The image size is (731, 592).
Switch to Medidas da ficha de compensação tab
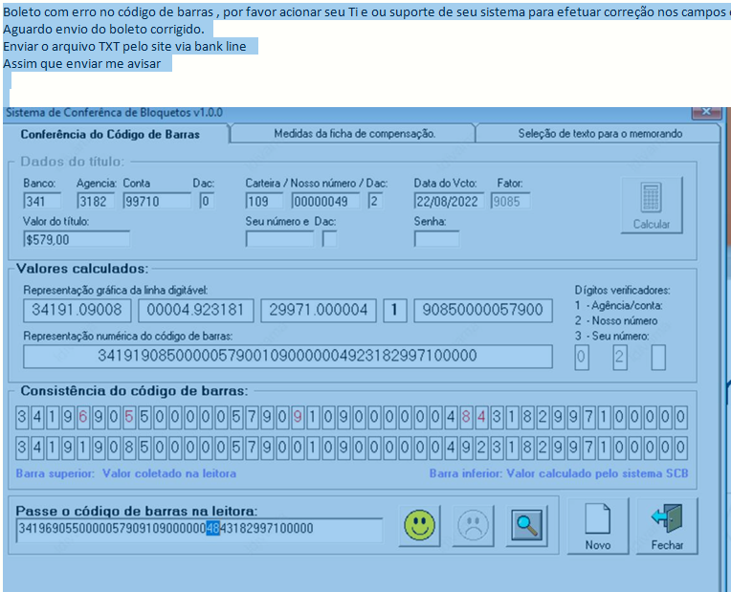(x=354, y=134)
